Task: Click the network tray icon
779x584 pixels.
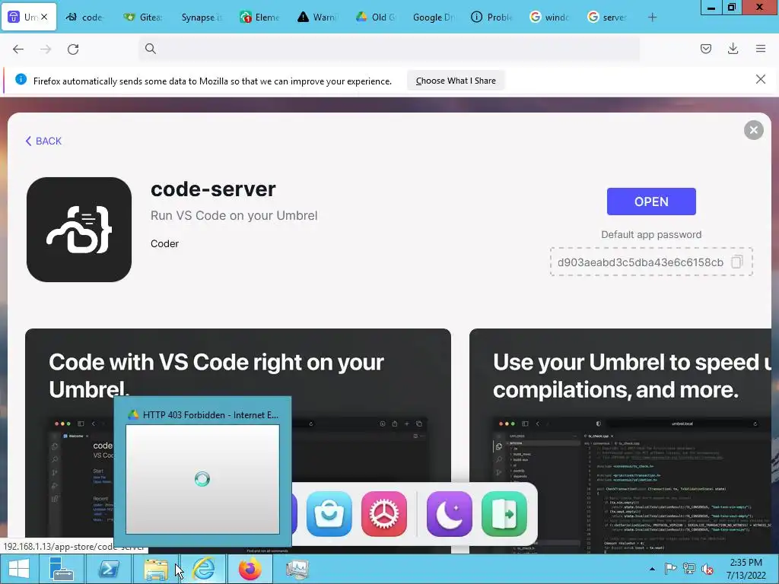Action: point(689,569)
